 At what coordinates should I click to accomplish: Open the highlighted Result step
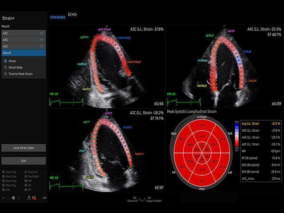[23, 52]
